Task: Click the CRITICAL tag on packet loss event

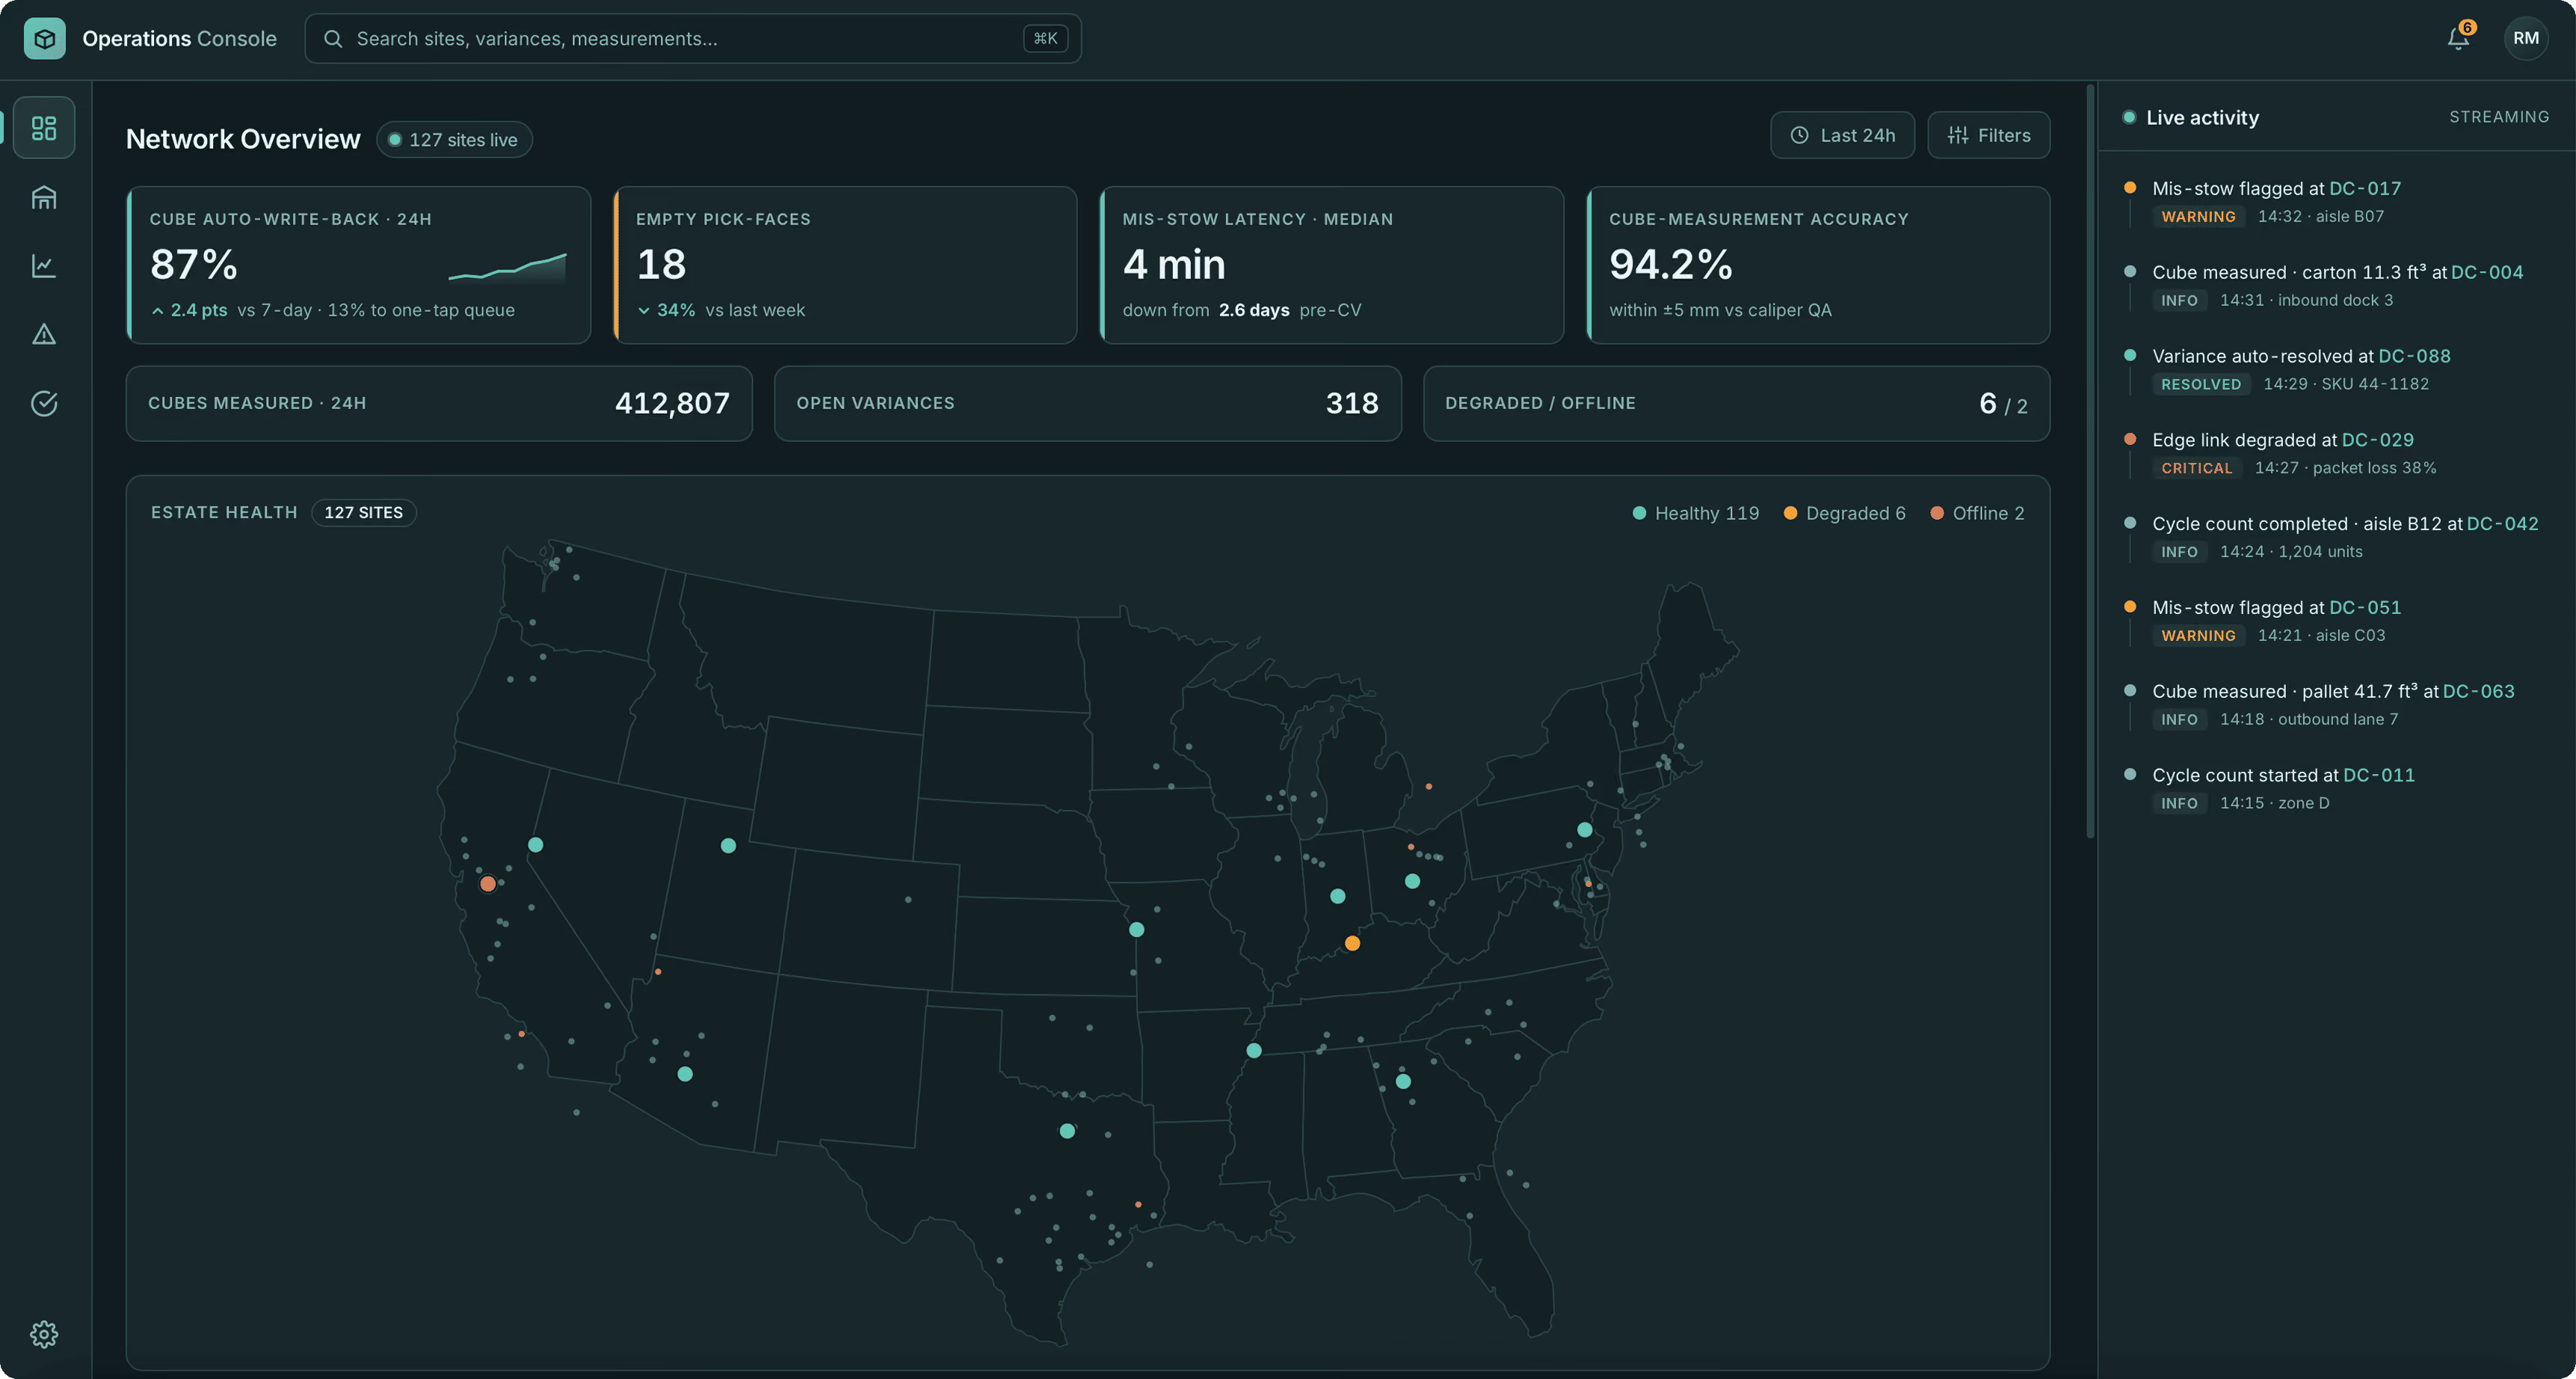Action: click(2196, 468)
